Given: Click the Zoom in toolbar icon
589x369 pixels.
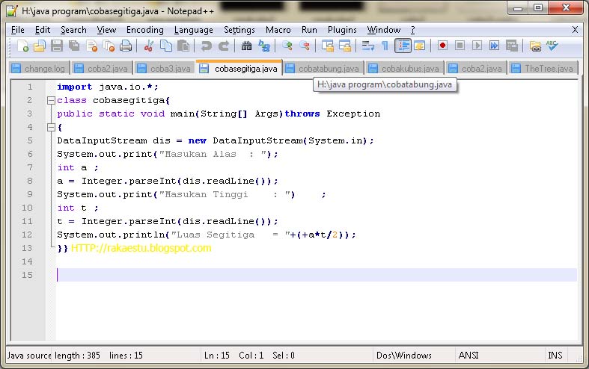Looking at the screenshot, I should pos(287,46).
